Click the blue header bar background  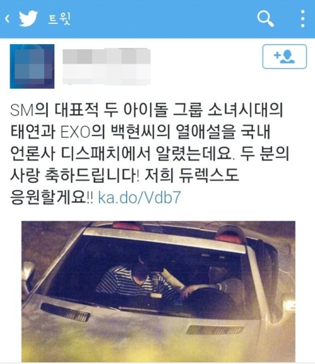(x=157, y=19)
